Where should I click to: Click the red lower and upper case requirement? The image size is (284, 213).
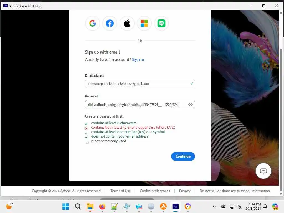point(133,127)
